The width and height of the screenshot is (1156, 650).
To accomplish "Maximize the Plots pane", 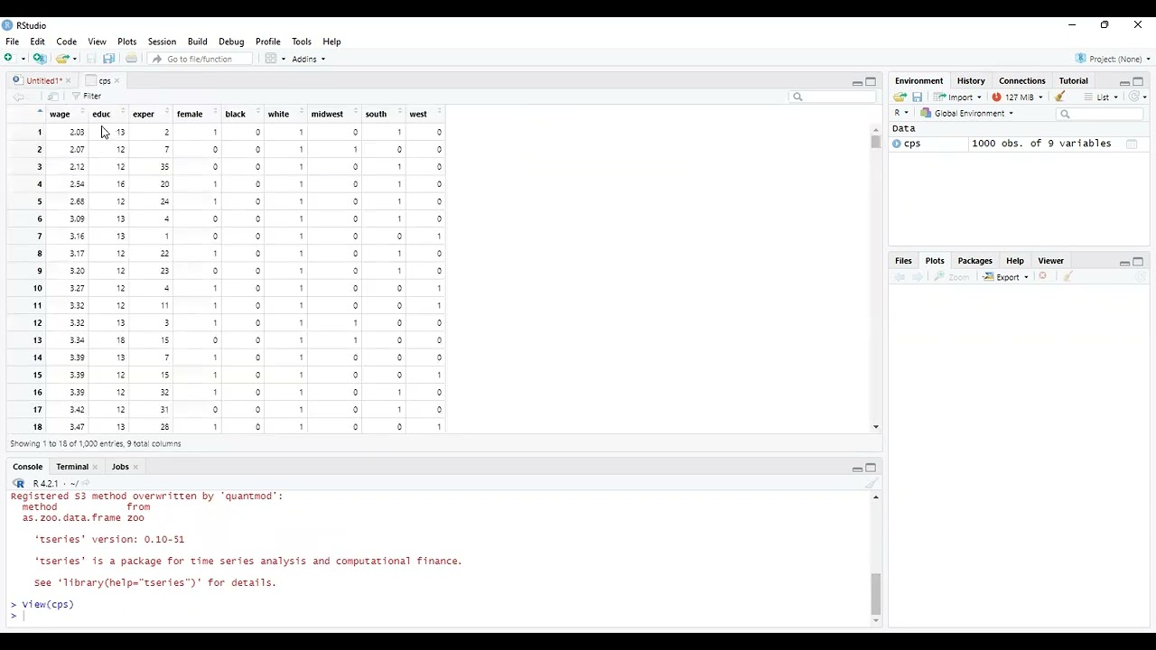I will tap(1138, 262).
